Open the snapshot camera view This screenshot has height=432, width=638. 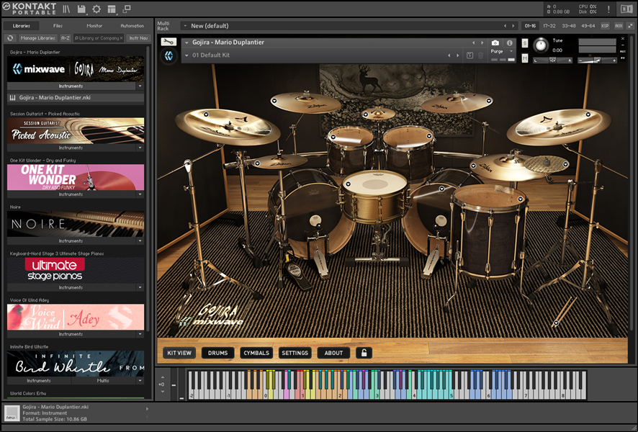(495, 43)
